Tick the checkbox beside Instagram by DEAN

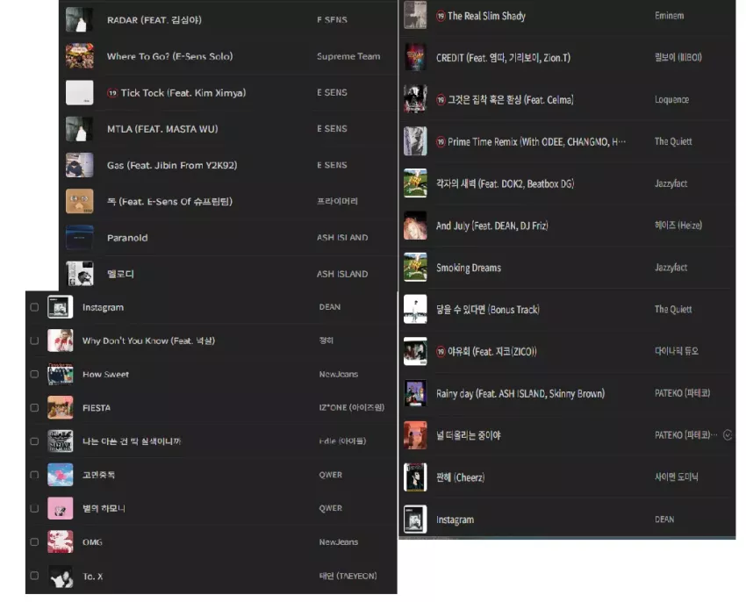(x=34, y=307)
